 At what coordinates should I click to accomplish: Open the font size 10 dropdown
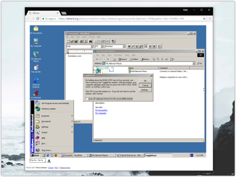coord(102,46)
